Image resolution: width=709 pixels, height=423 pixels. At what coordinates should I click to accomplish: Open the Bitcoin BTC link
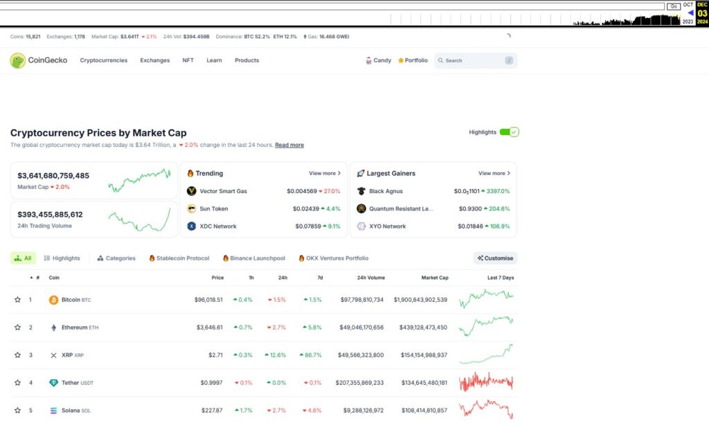click(x=76, y=300)
